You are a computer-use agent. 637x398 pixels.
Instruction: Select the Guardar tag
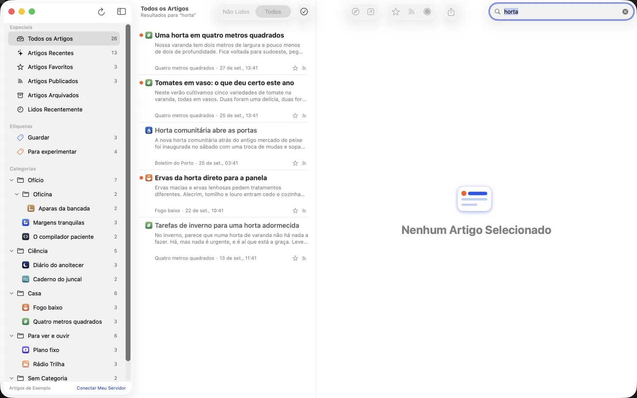coord(64,138)
